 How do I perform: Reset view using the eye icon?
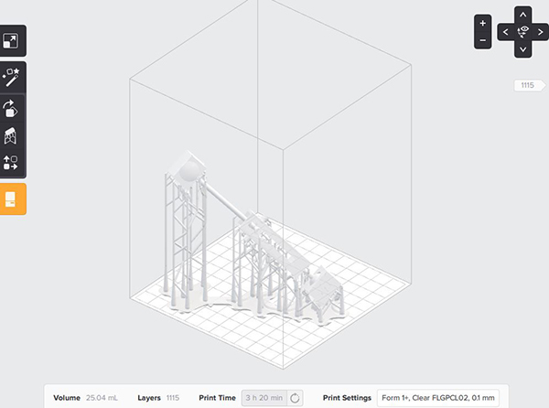pos(523,32)
